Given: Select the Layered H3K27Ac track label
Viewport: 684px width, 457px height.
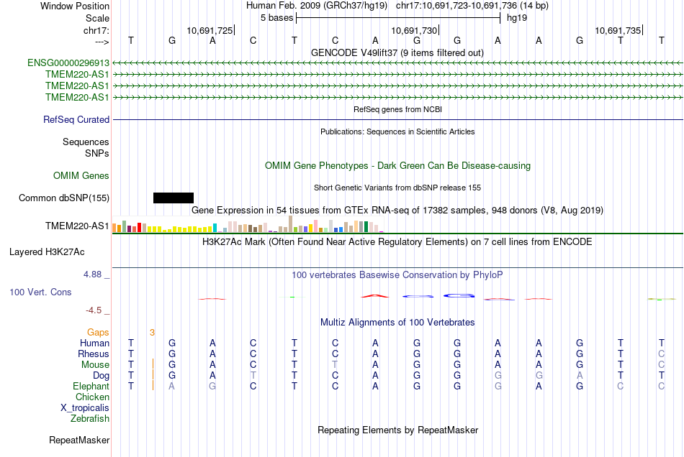Looking at the screenshot, I should [x=47, y=252].
